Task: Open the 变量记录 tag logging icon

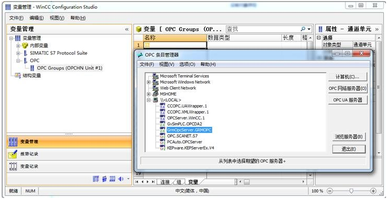Action: coord(13,166)
